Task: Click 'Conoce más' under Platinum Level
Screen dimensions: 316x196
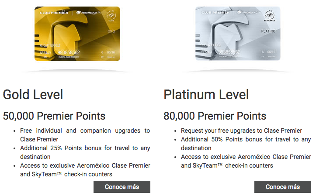Action: pos(283,187)
